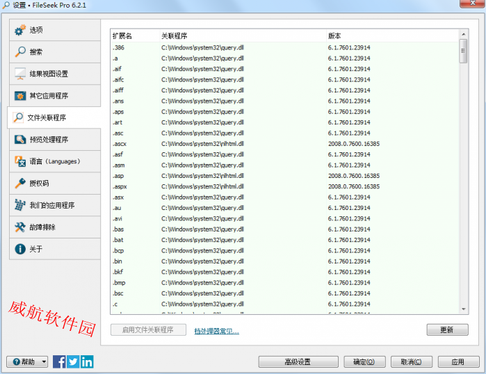486x374 pixels.
Task: Click the list scrollbar down arrow
Action: (463, 309)
